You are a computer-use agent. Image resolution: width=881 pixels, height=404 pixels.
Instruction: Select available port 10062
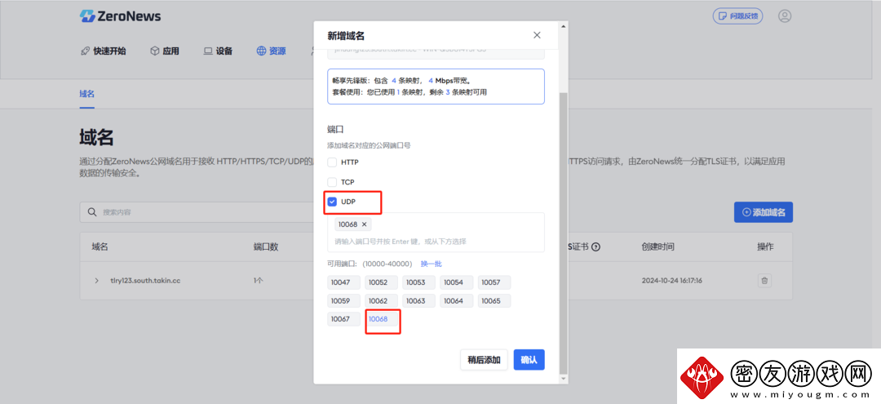pos(381,300)
